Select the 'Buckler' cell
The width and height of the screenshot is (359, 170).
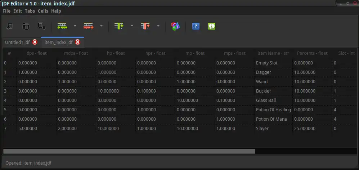click(x=273, y=91)
